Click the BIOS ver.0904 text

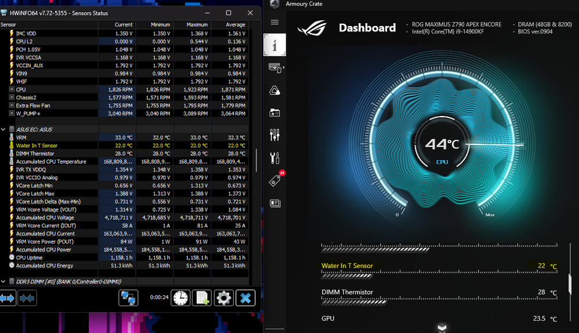(535, 32)
